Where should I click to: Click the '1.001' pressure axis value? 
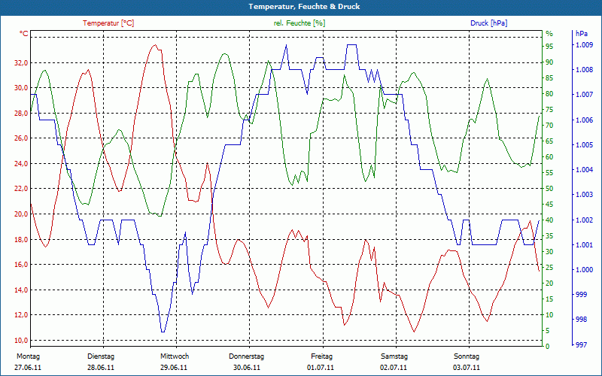click(585, 245)
